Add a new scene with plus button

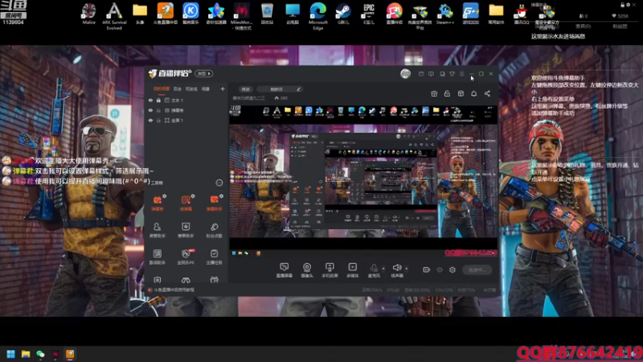tap(223, 88)
